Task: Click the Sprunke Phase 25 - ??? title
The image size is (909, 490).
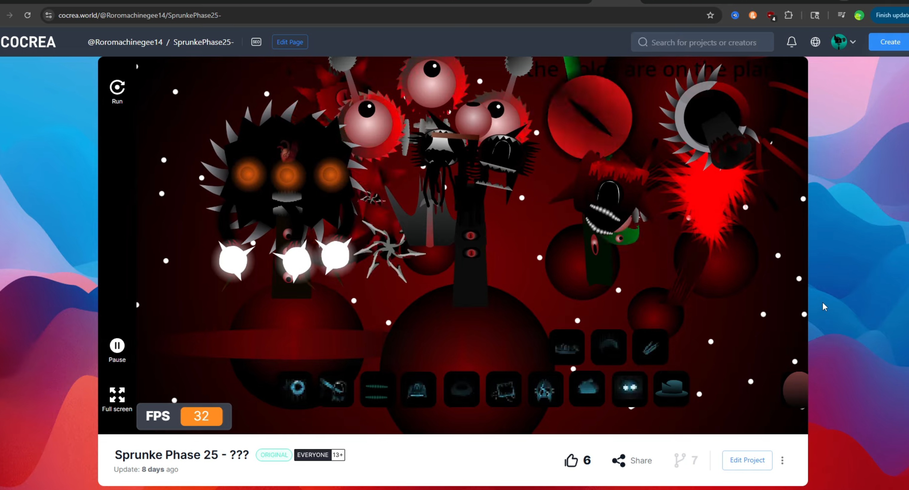Action: tap(182, 455)
